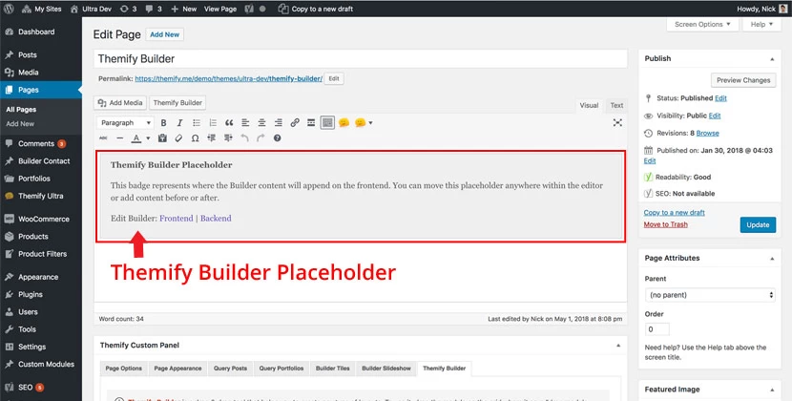Open the second Themify shortcode dropdown
Image resolution: width=792 pixels, height=401 pixels.
[364, 123]
